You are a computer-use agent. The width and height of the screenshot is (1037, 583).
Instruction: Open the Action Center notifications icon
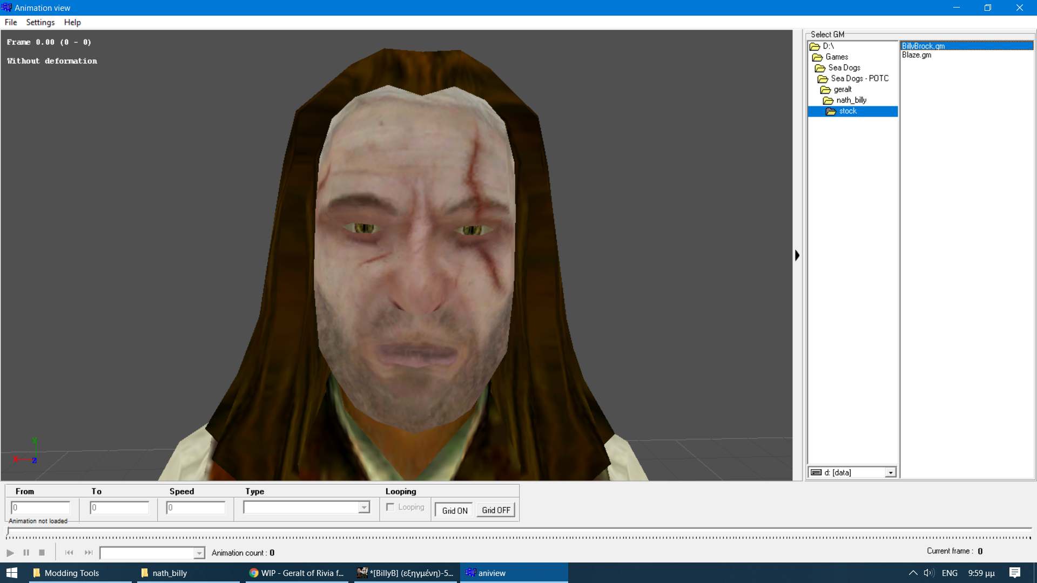(x=1015, y=573)
